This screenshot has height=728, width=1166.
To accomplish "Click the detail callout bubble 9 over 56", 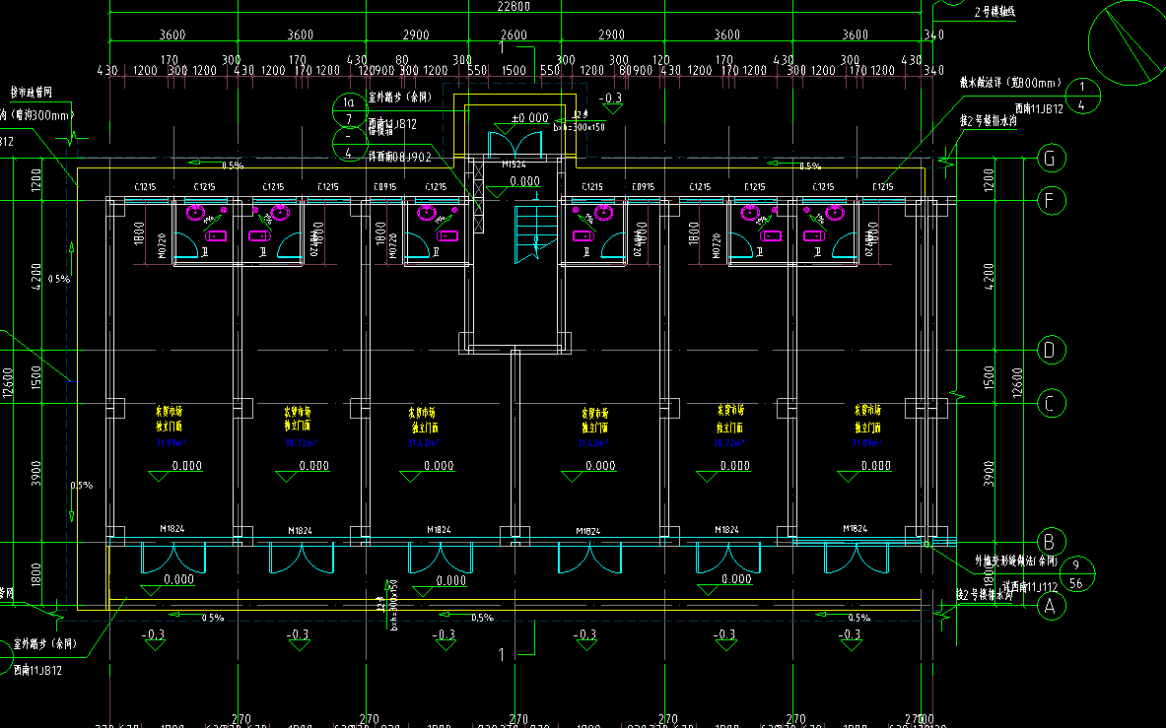I will point(1076,574).
